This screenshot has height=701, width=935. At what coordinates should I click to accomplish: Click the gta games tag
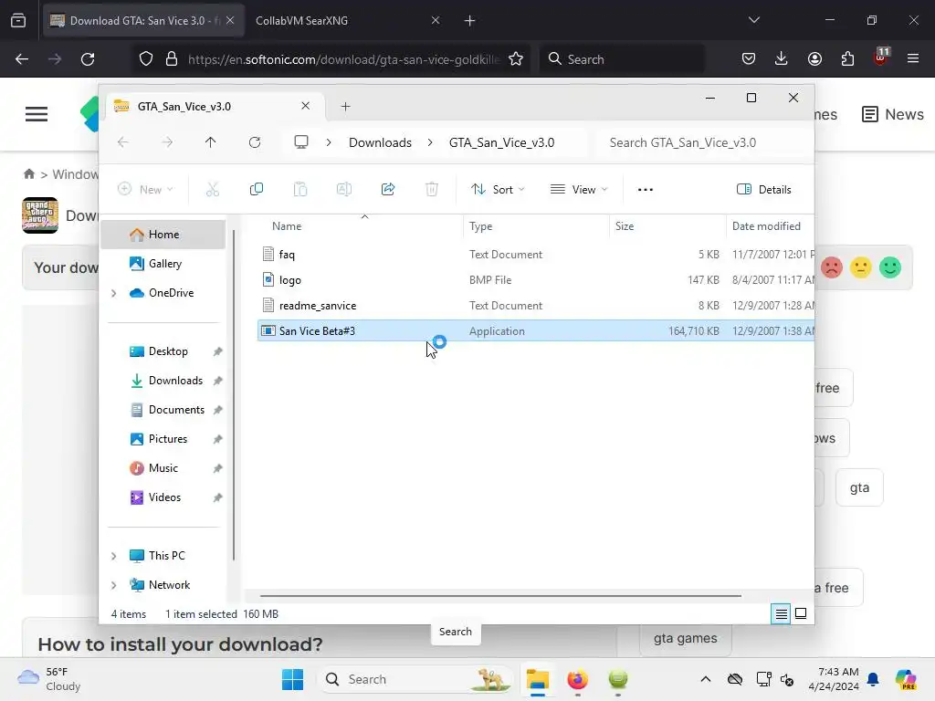685,638
